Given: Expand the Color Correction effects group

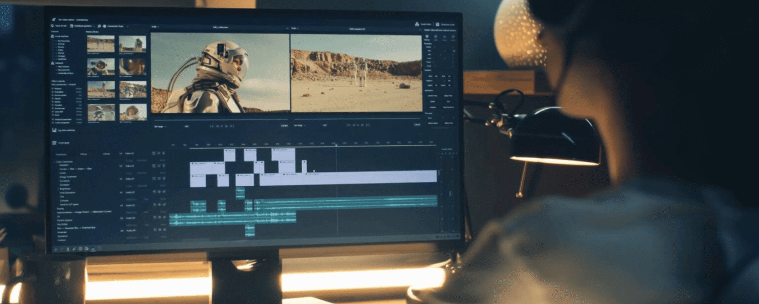Looking at the screenshot, I should coord(55,162).
